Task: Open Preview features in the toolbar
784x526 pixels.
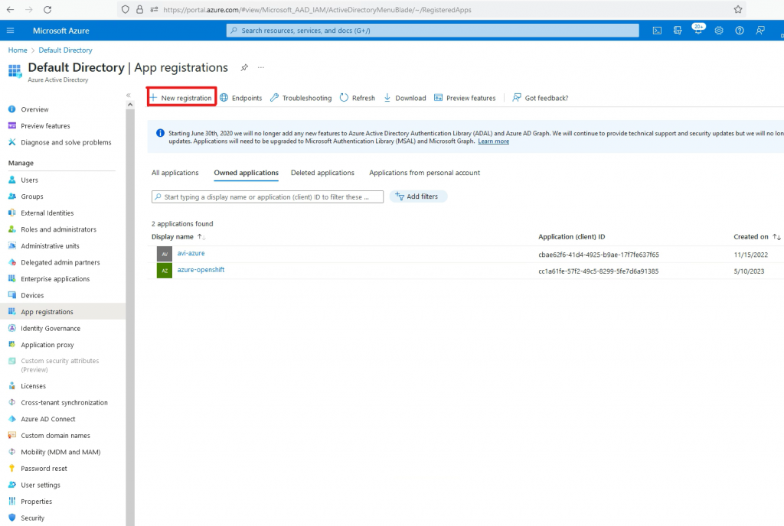Action: [x=465, y=98]
